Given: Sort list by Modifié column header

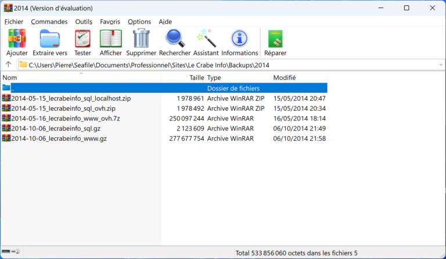Looking at the screenshot, I should (x=285, y=77).
